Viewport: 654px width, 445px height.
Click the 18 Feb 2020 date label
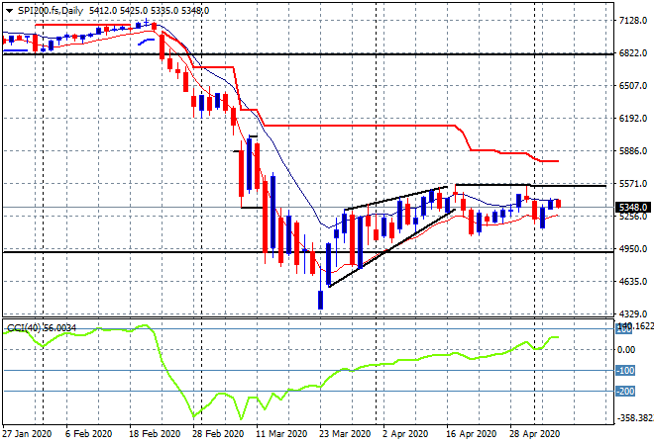point(155,434)
